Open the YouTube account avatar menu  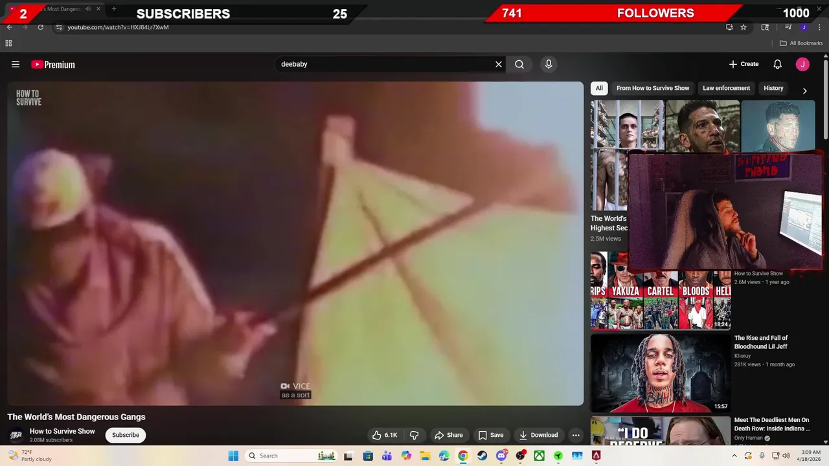802,64
